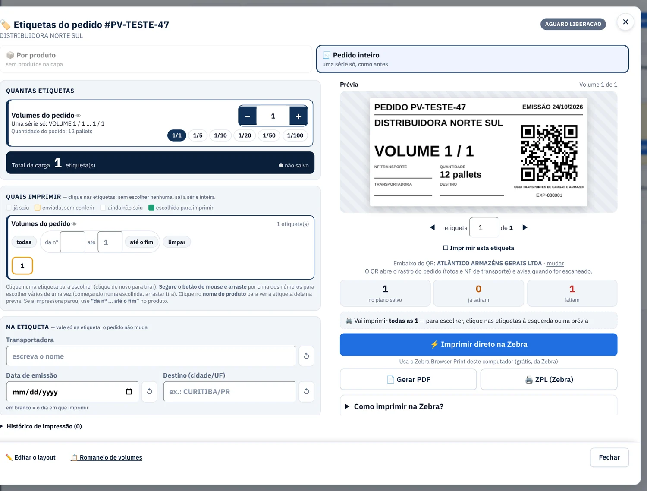Clear the label selection with limpar
The height and width of the screenshot is (491, 647).
[177, 242]
